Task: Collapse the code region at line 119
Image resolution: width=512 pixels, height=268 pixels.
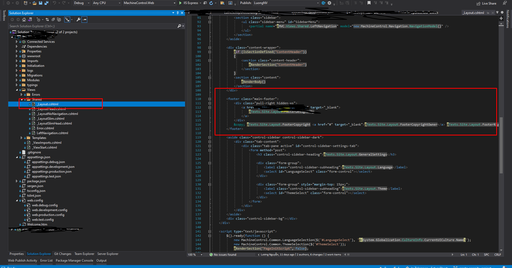Action: click(210, 137)
